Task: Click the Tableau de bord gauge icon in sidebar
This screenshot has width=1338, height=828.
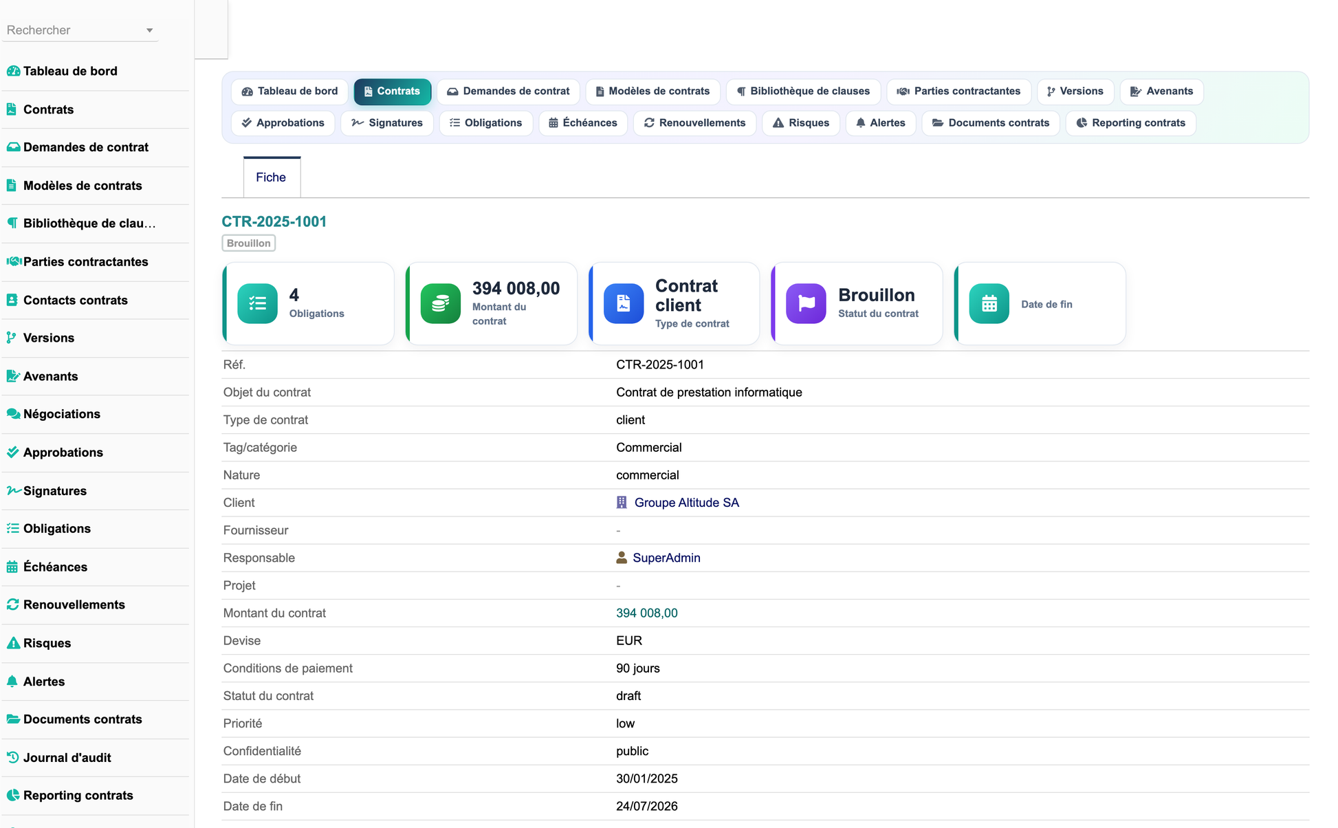Action: (x=13, y=71)
